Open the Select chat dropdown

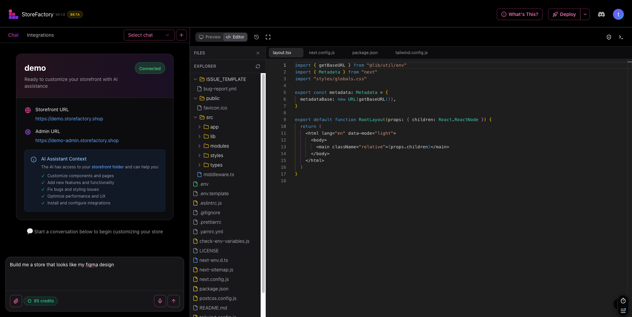(149, 35)
